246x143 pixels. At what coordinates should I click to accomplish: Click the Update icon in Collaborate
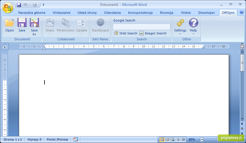(x=82, y=23)
